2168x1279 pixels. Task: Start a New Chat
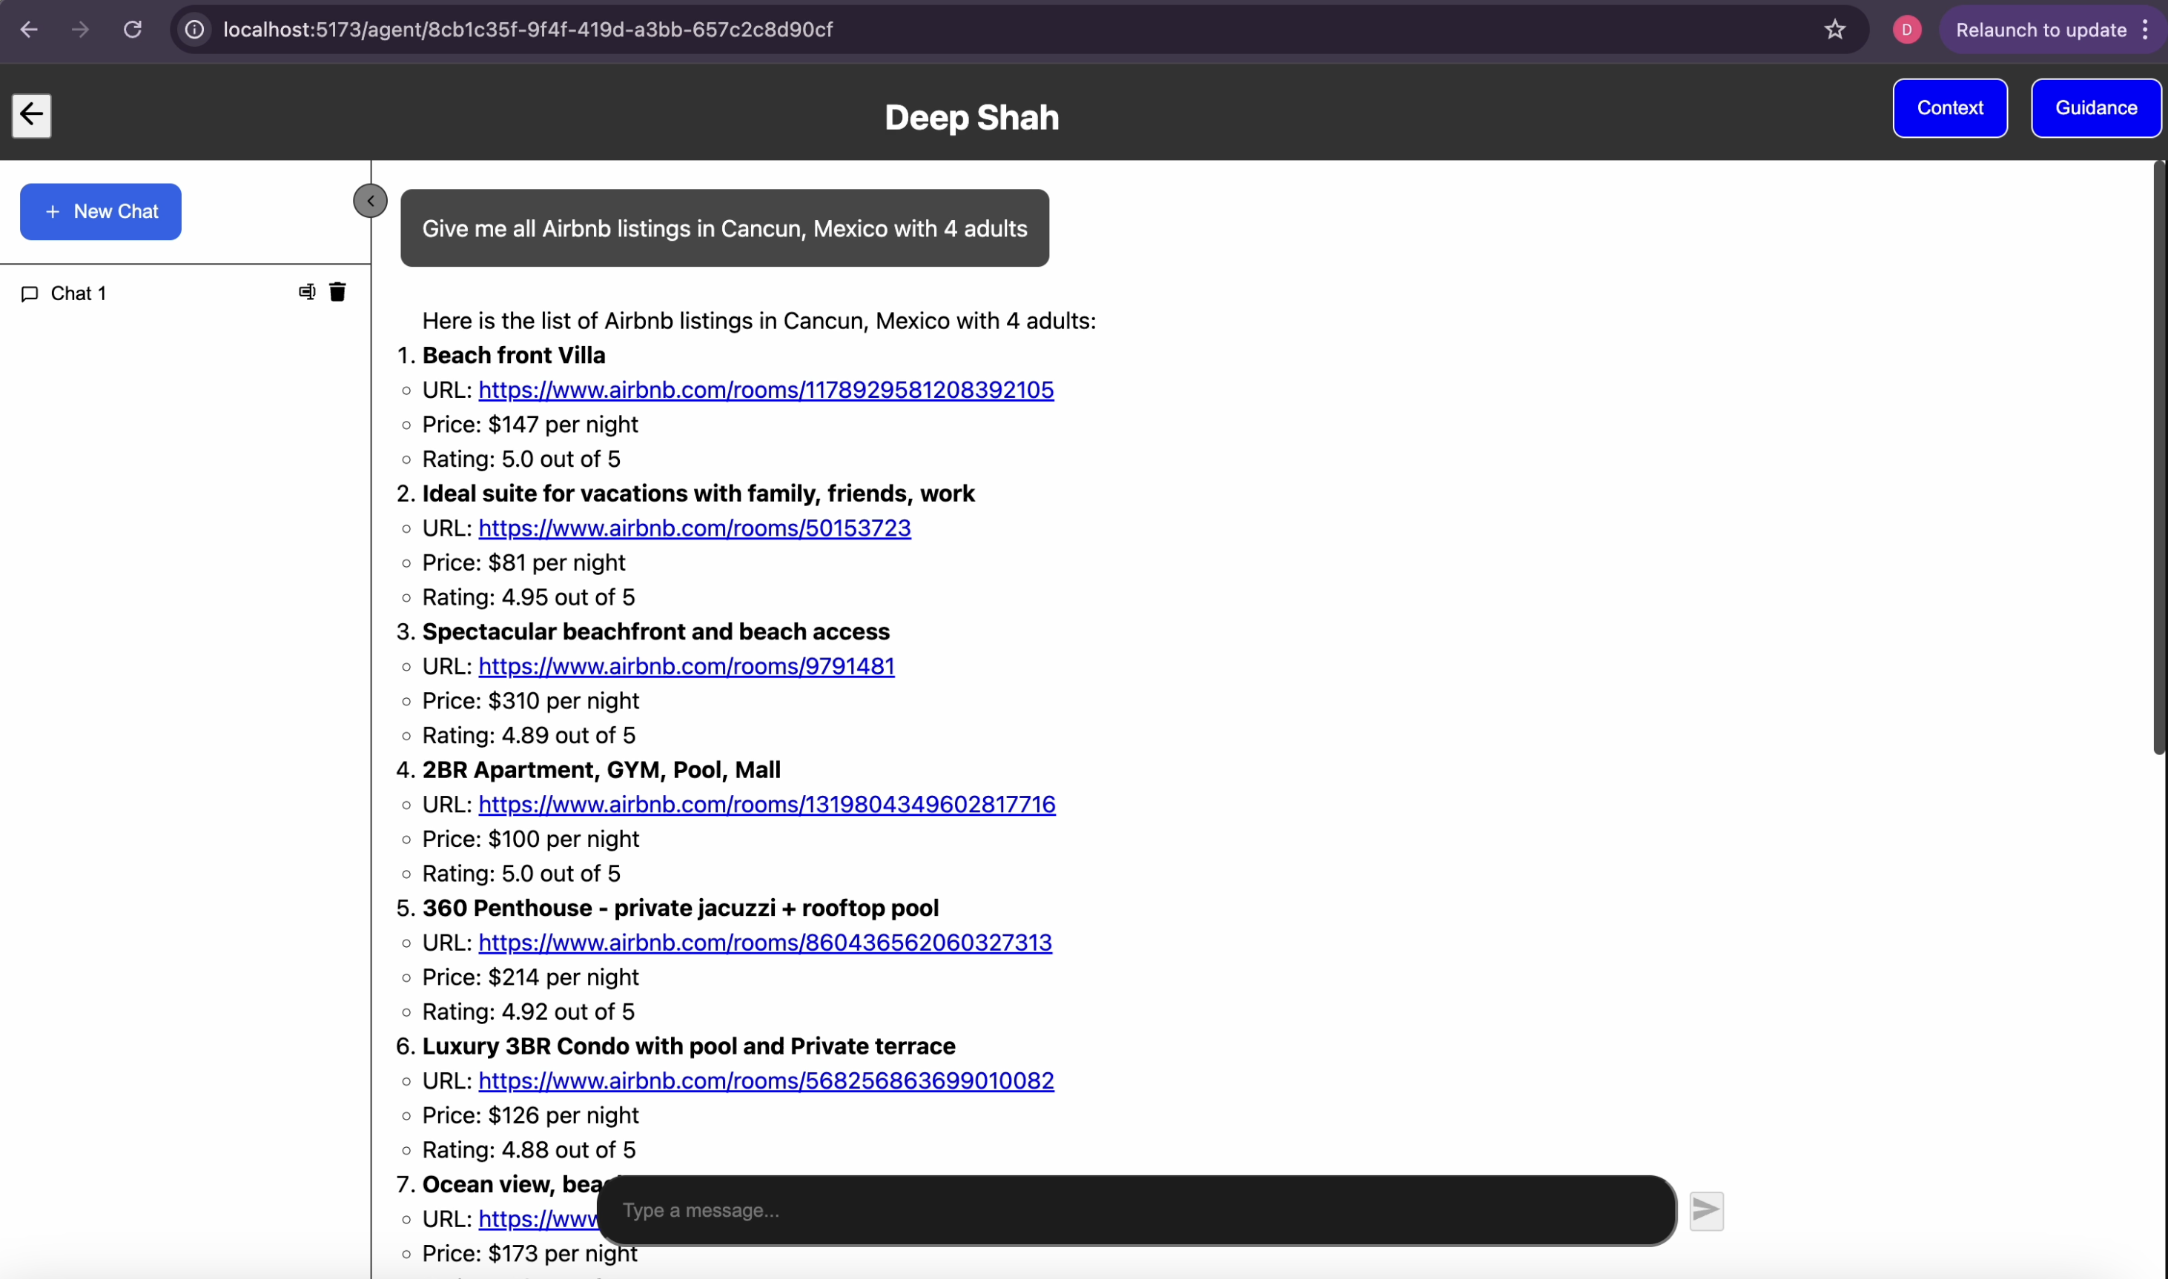(x=101, y=211)
